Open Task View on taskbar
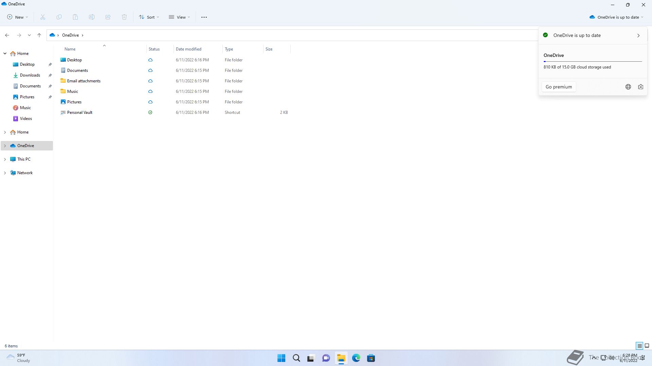 tap(311, 358)
